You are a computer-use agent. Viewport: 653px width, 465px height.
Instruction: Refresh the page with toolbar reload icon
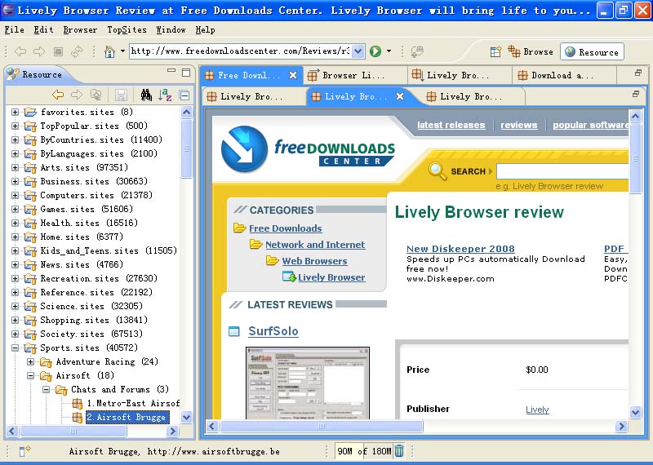[x=77, y=51]
